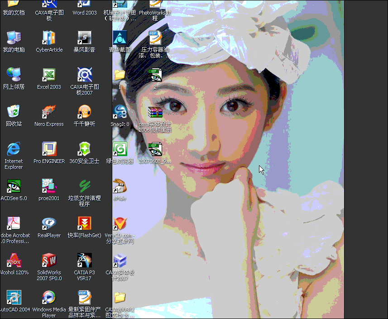Launch the CATIA P3 V5R17 shortcut
Viewport: 388px width, 319px height.
click(84, 260)
